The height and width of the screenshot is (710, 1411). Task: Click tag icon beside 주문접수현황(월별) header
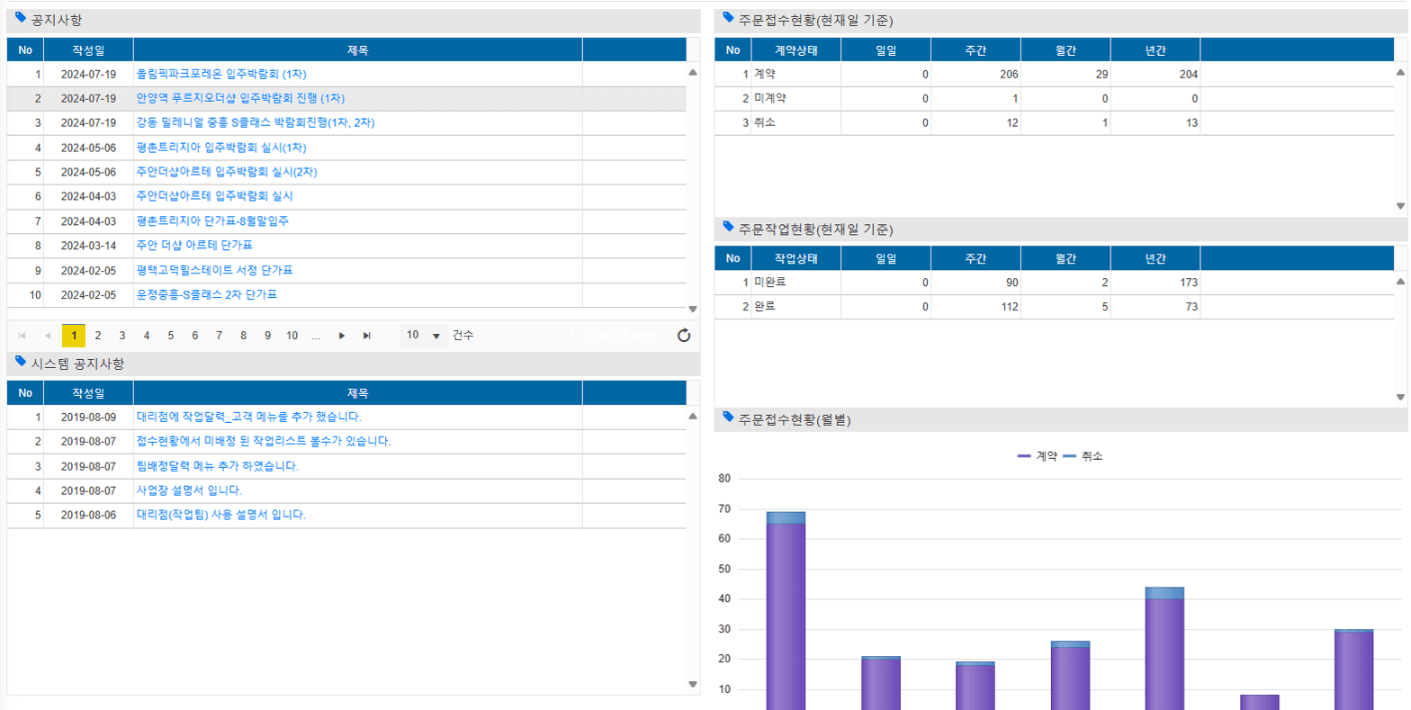pos(728,418)
